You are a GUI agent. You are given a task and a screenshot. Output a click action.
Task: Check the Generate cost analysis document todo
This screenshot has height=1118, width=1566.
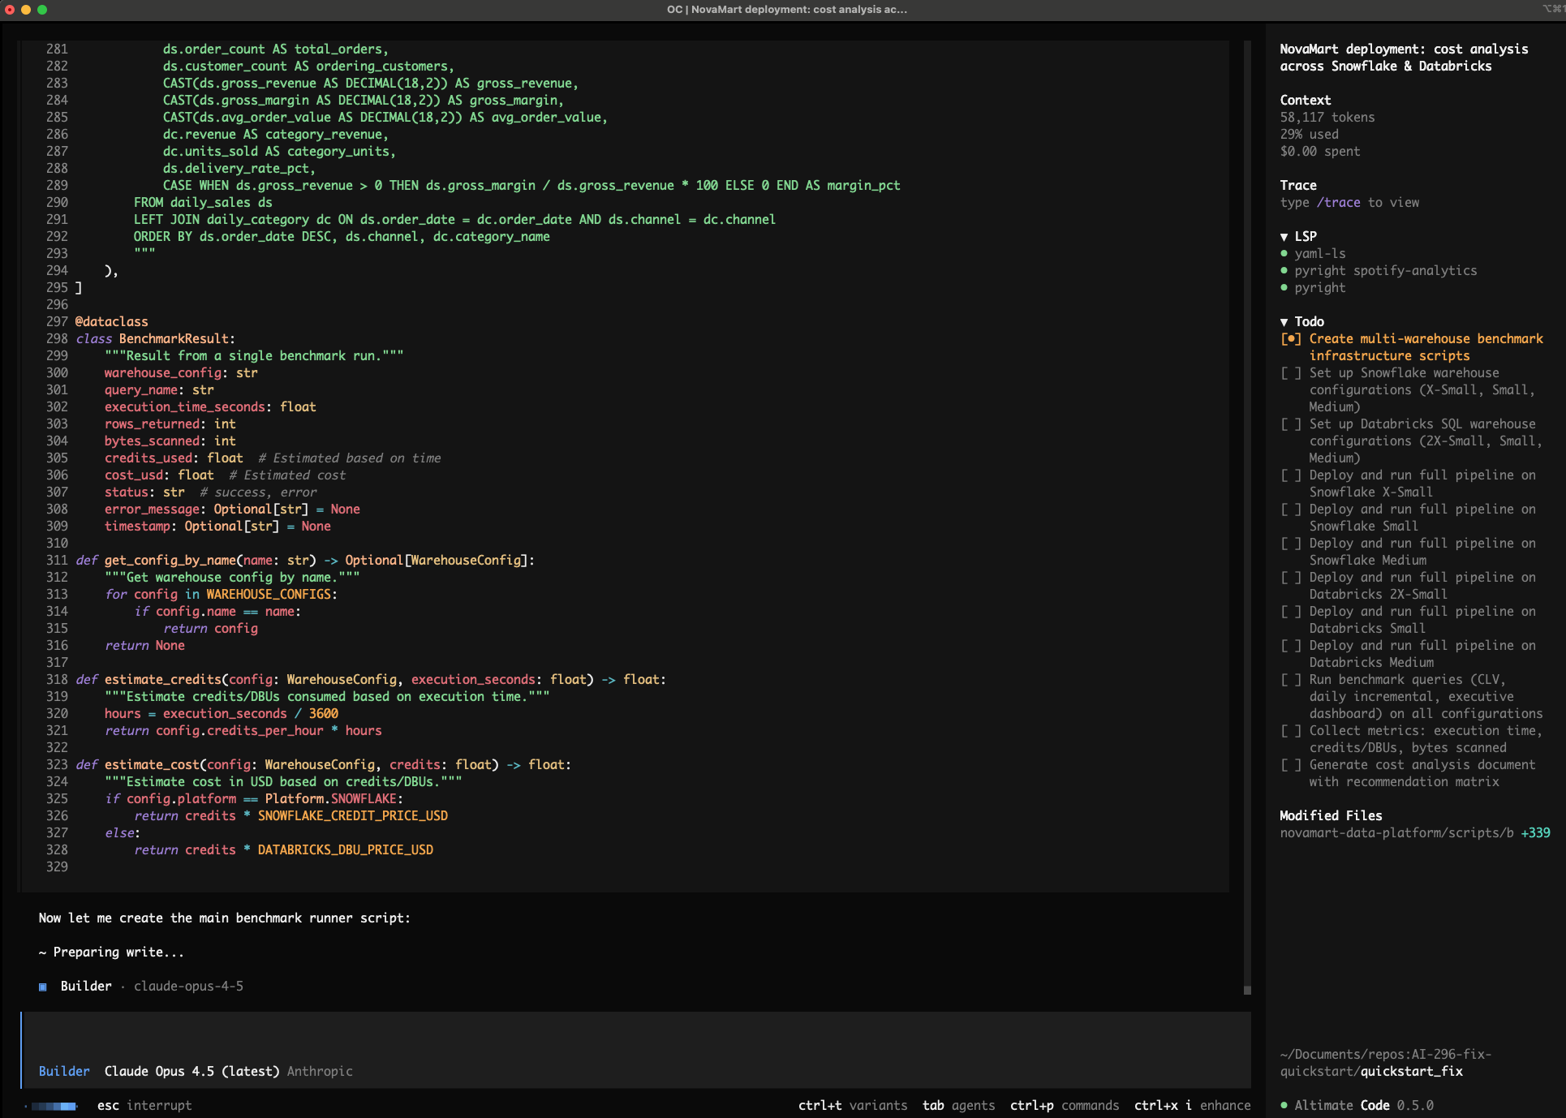(x=1291, y=765)
